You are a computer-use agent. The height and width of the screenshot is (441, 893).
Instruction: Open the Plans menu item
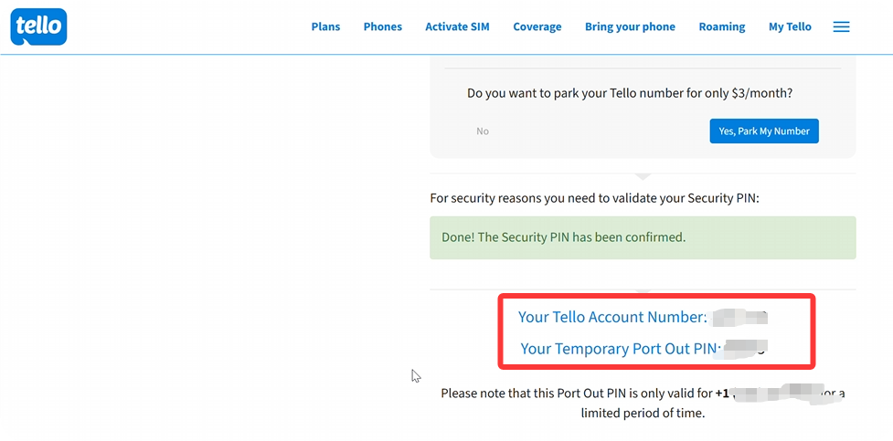coord(325,26)
